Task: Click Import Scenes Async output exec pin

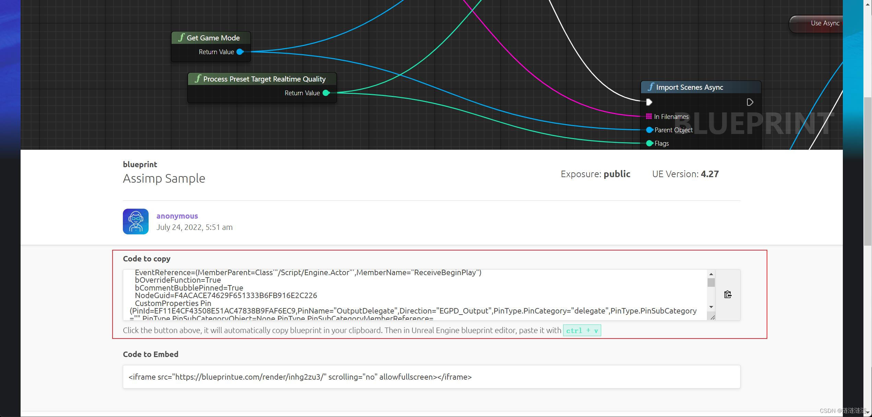Action: click(750, 102)
